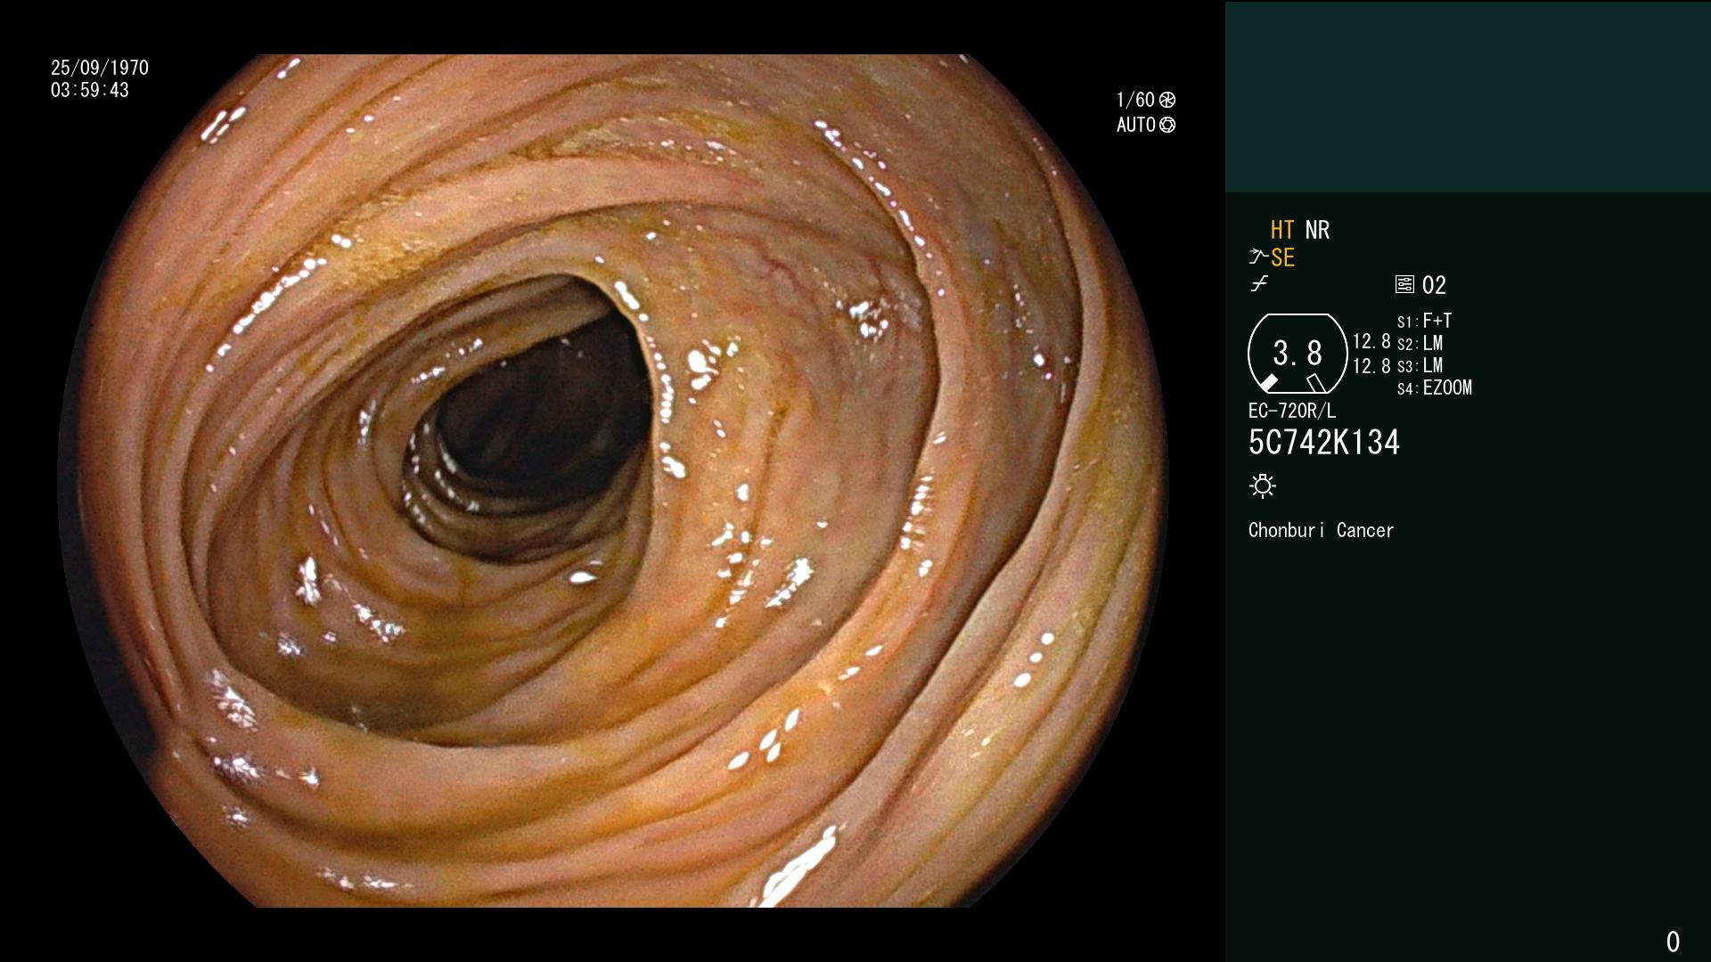Click the iris icon beside AUTO
The width and height of the screenshot is (1711, 962).
click(x=1167, y=125)
